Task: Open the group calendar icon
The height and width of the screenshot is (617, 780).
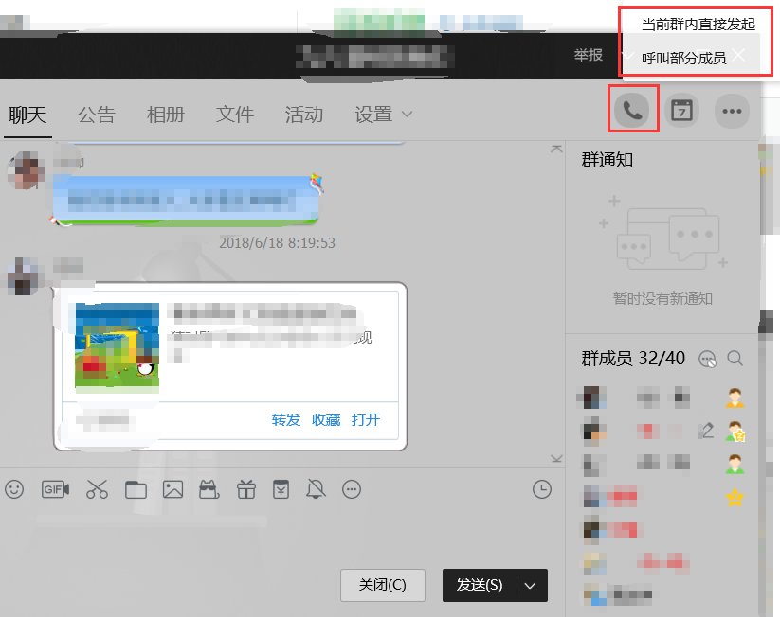Action: 682,109
